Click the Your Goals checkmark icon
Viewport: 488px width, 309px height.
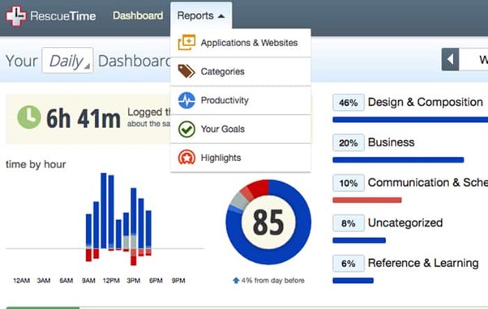[186, 129]
